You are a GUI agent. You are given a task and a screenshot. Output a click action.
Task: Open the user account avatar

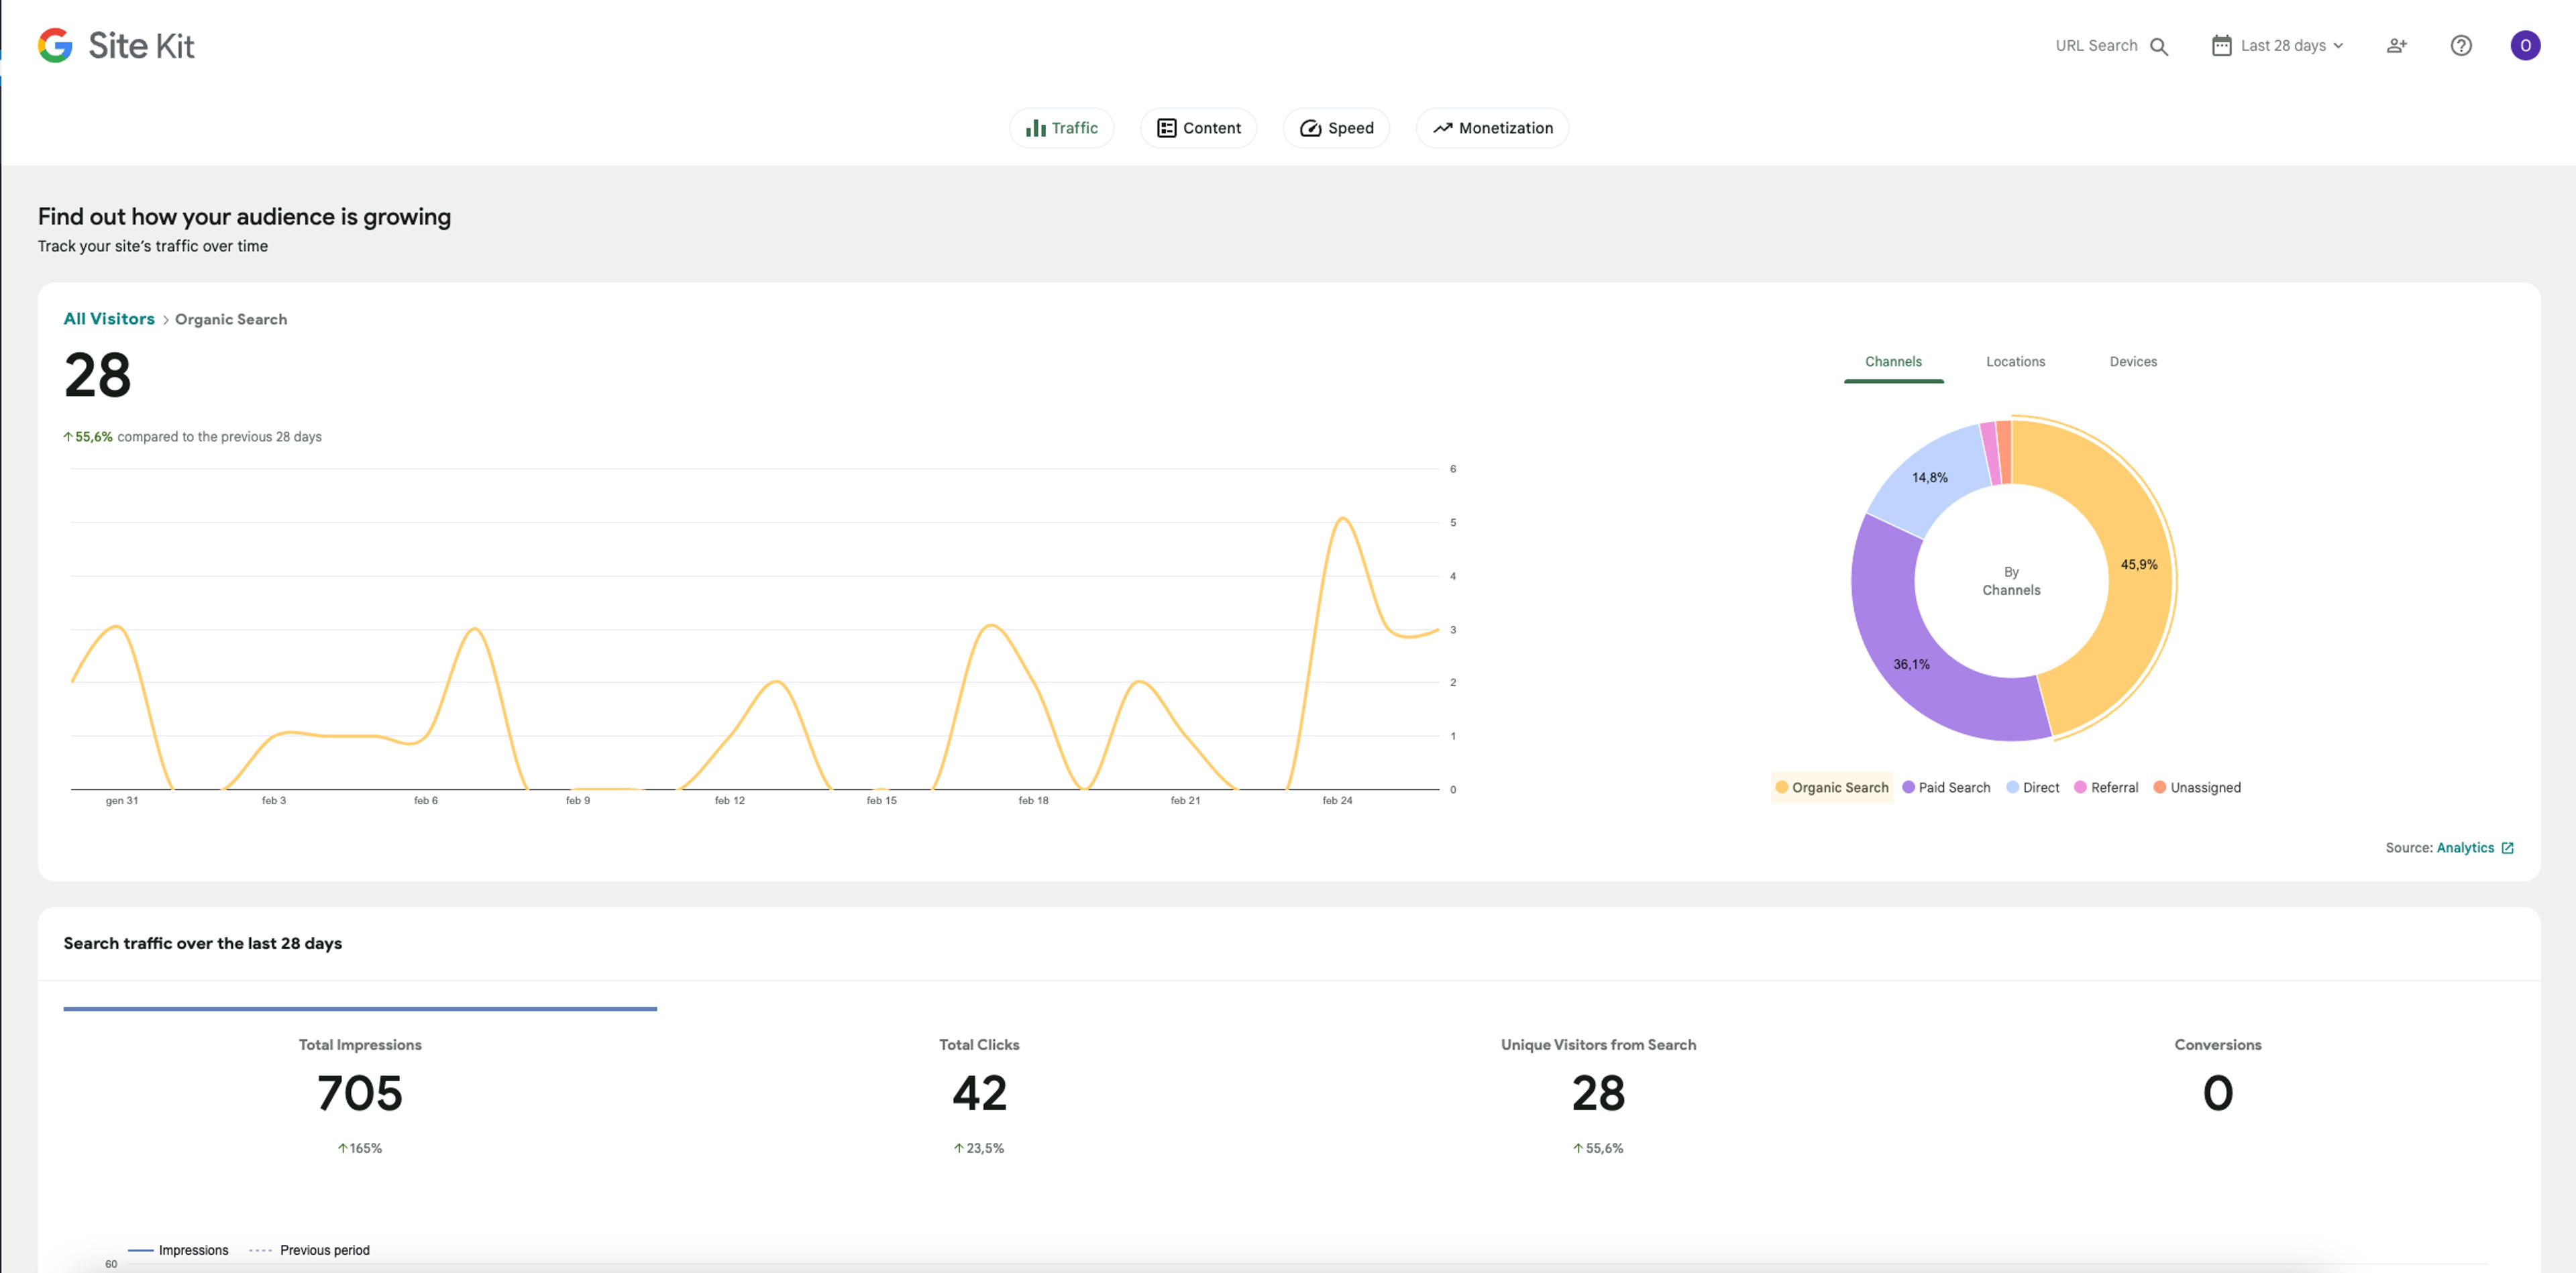point(2525,45)
